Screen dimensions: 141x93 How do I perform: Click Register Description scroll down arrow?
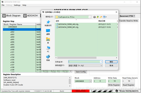[70, 86]
